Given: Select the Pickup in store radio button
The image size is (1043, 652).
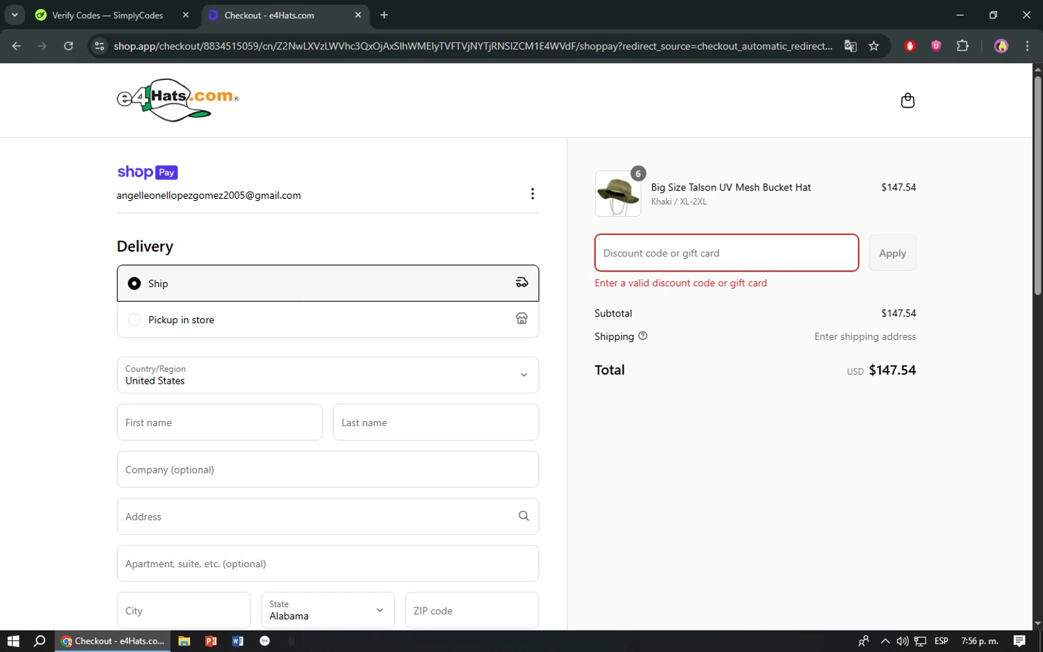Looking at the screenshot, I should click(134, 320).
